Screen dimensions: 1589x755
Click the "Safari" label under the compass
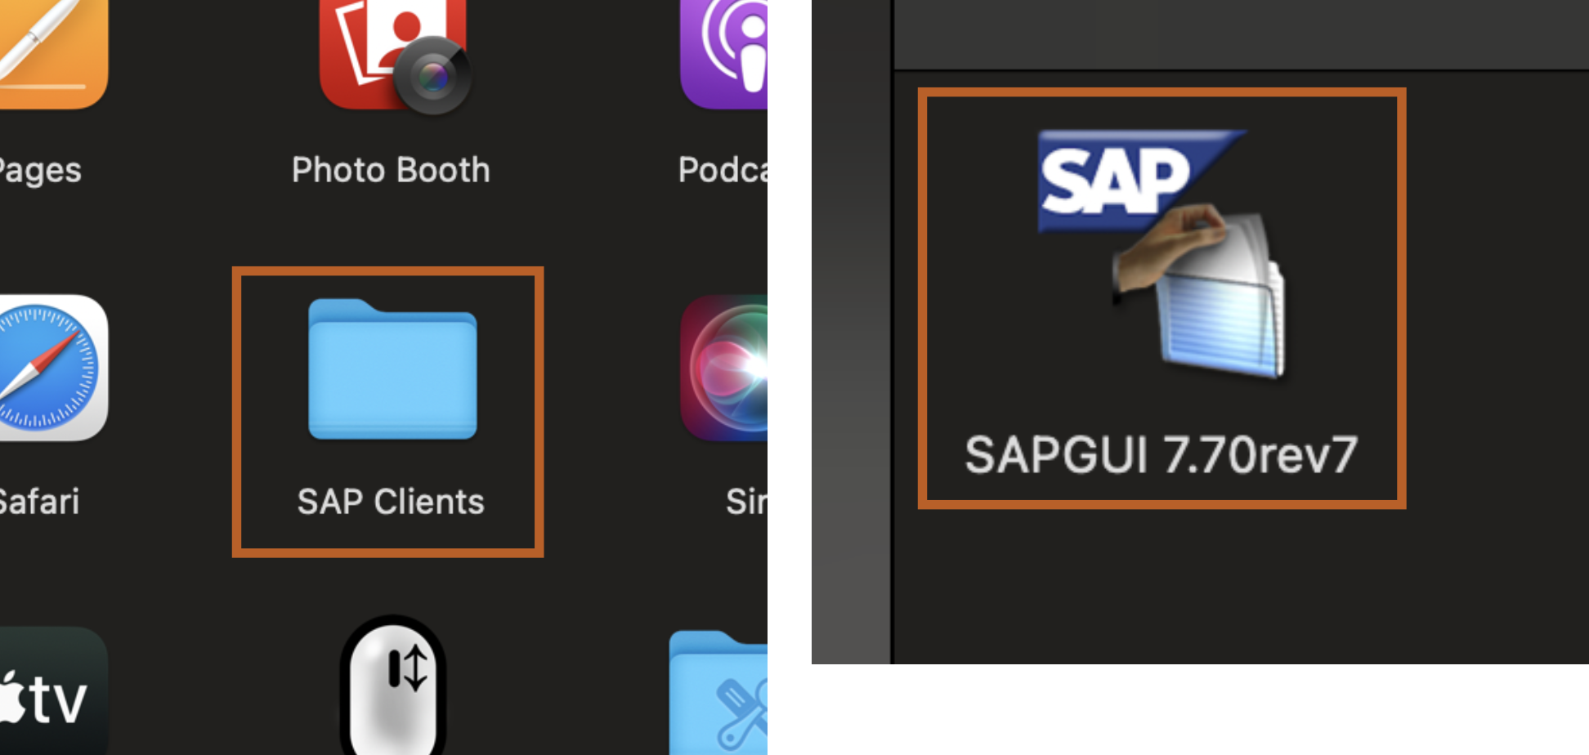(39, 502)
